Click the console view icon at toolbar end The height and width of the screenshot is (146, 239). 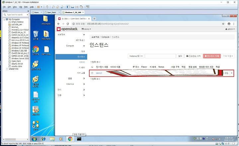point(88,7)
